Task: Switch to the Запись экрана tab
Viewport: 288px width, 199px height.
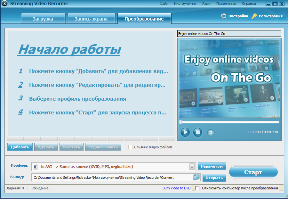Action: pyautogui.click(x=91, y=19)
